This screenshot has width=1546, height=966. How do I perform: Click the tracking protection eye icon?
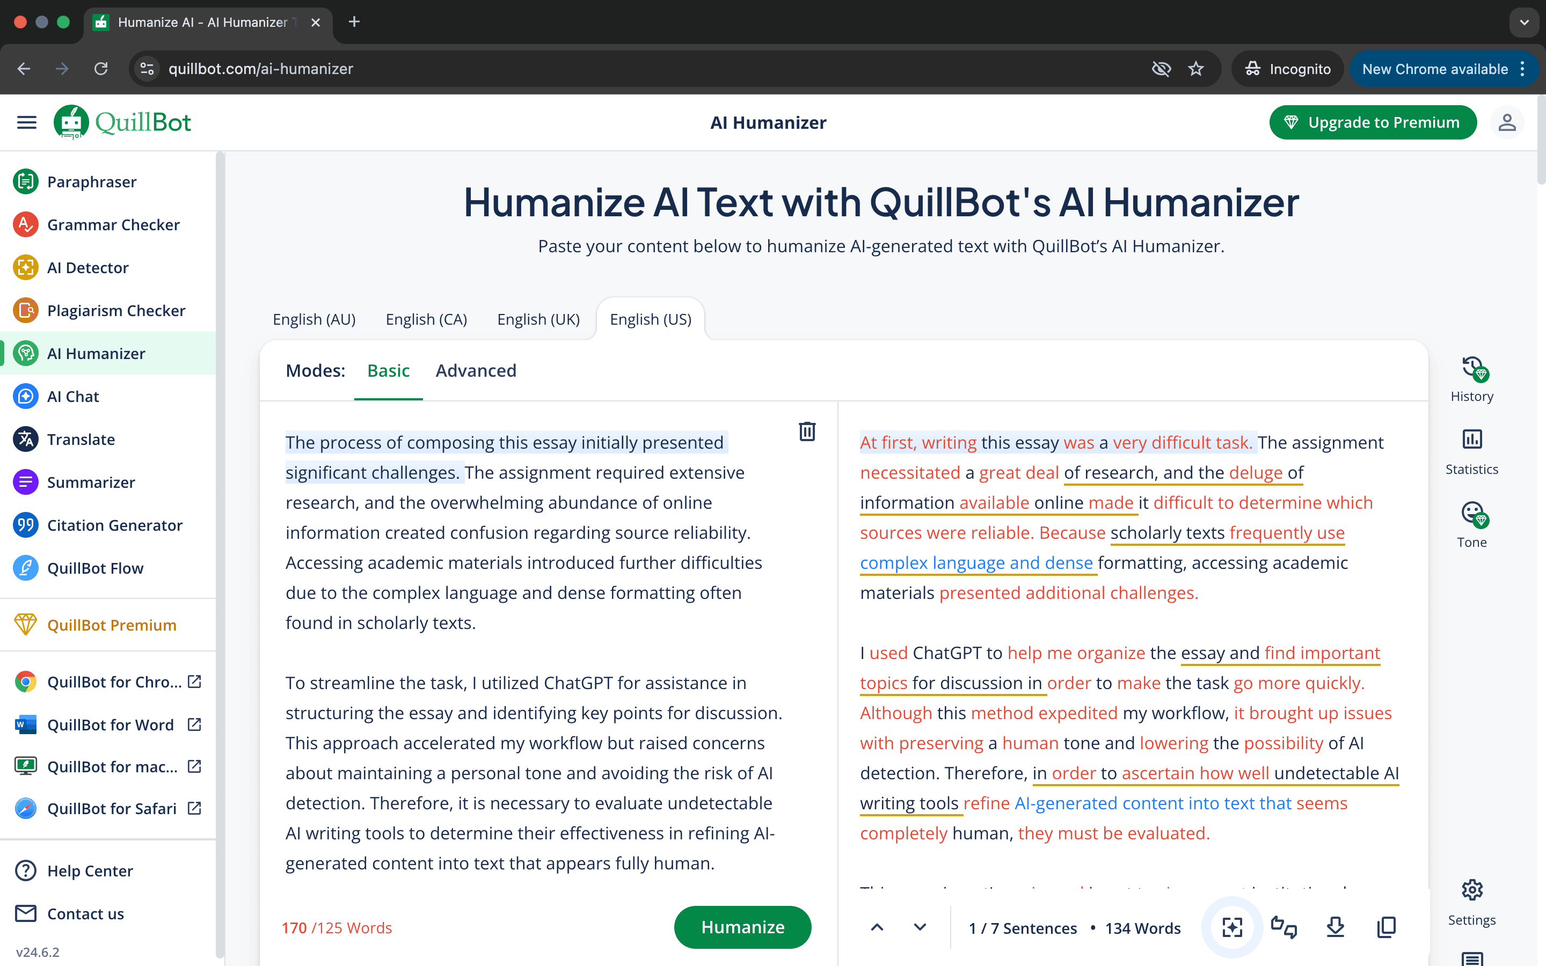click(x=1161, y=69)
